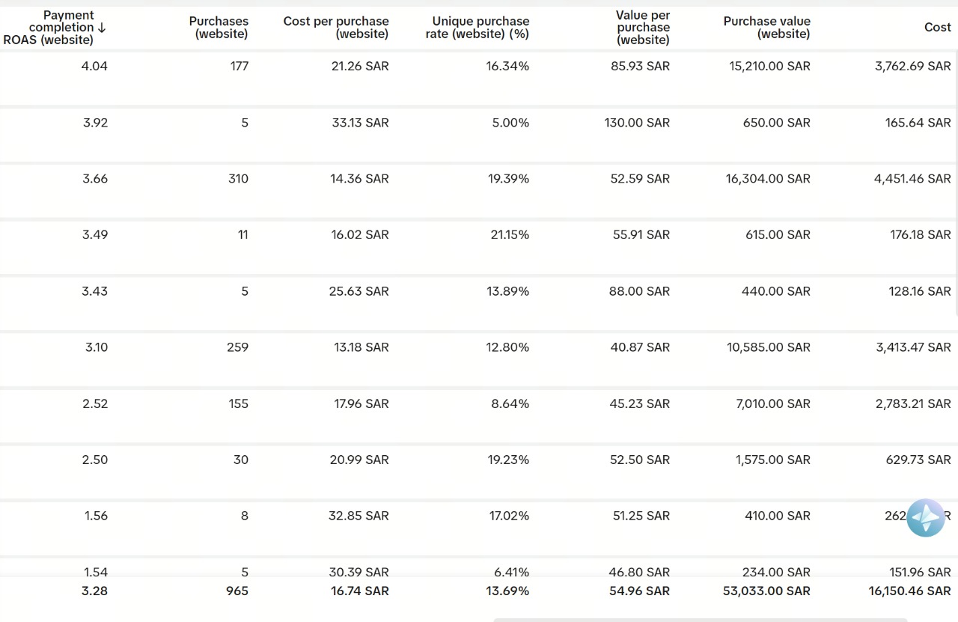Click the total 53,033.00 SAR purchase value

point(766,591)
